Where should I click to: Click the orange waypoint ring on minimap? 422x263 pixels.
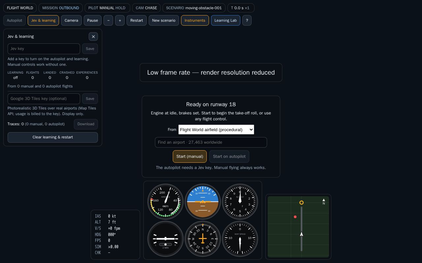pos(301,203)
